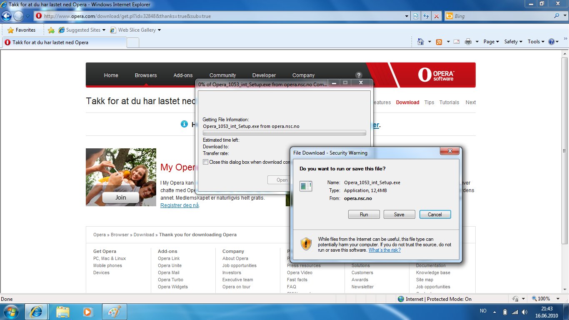Click the Add to Favorites Bar icon
The height and width of the screenshot is (320, 569).
(51, 30)
